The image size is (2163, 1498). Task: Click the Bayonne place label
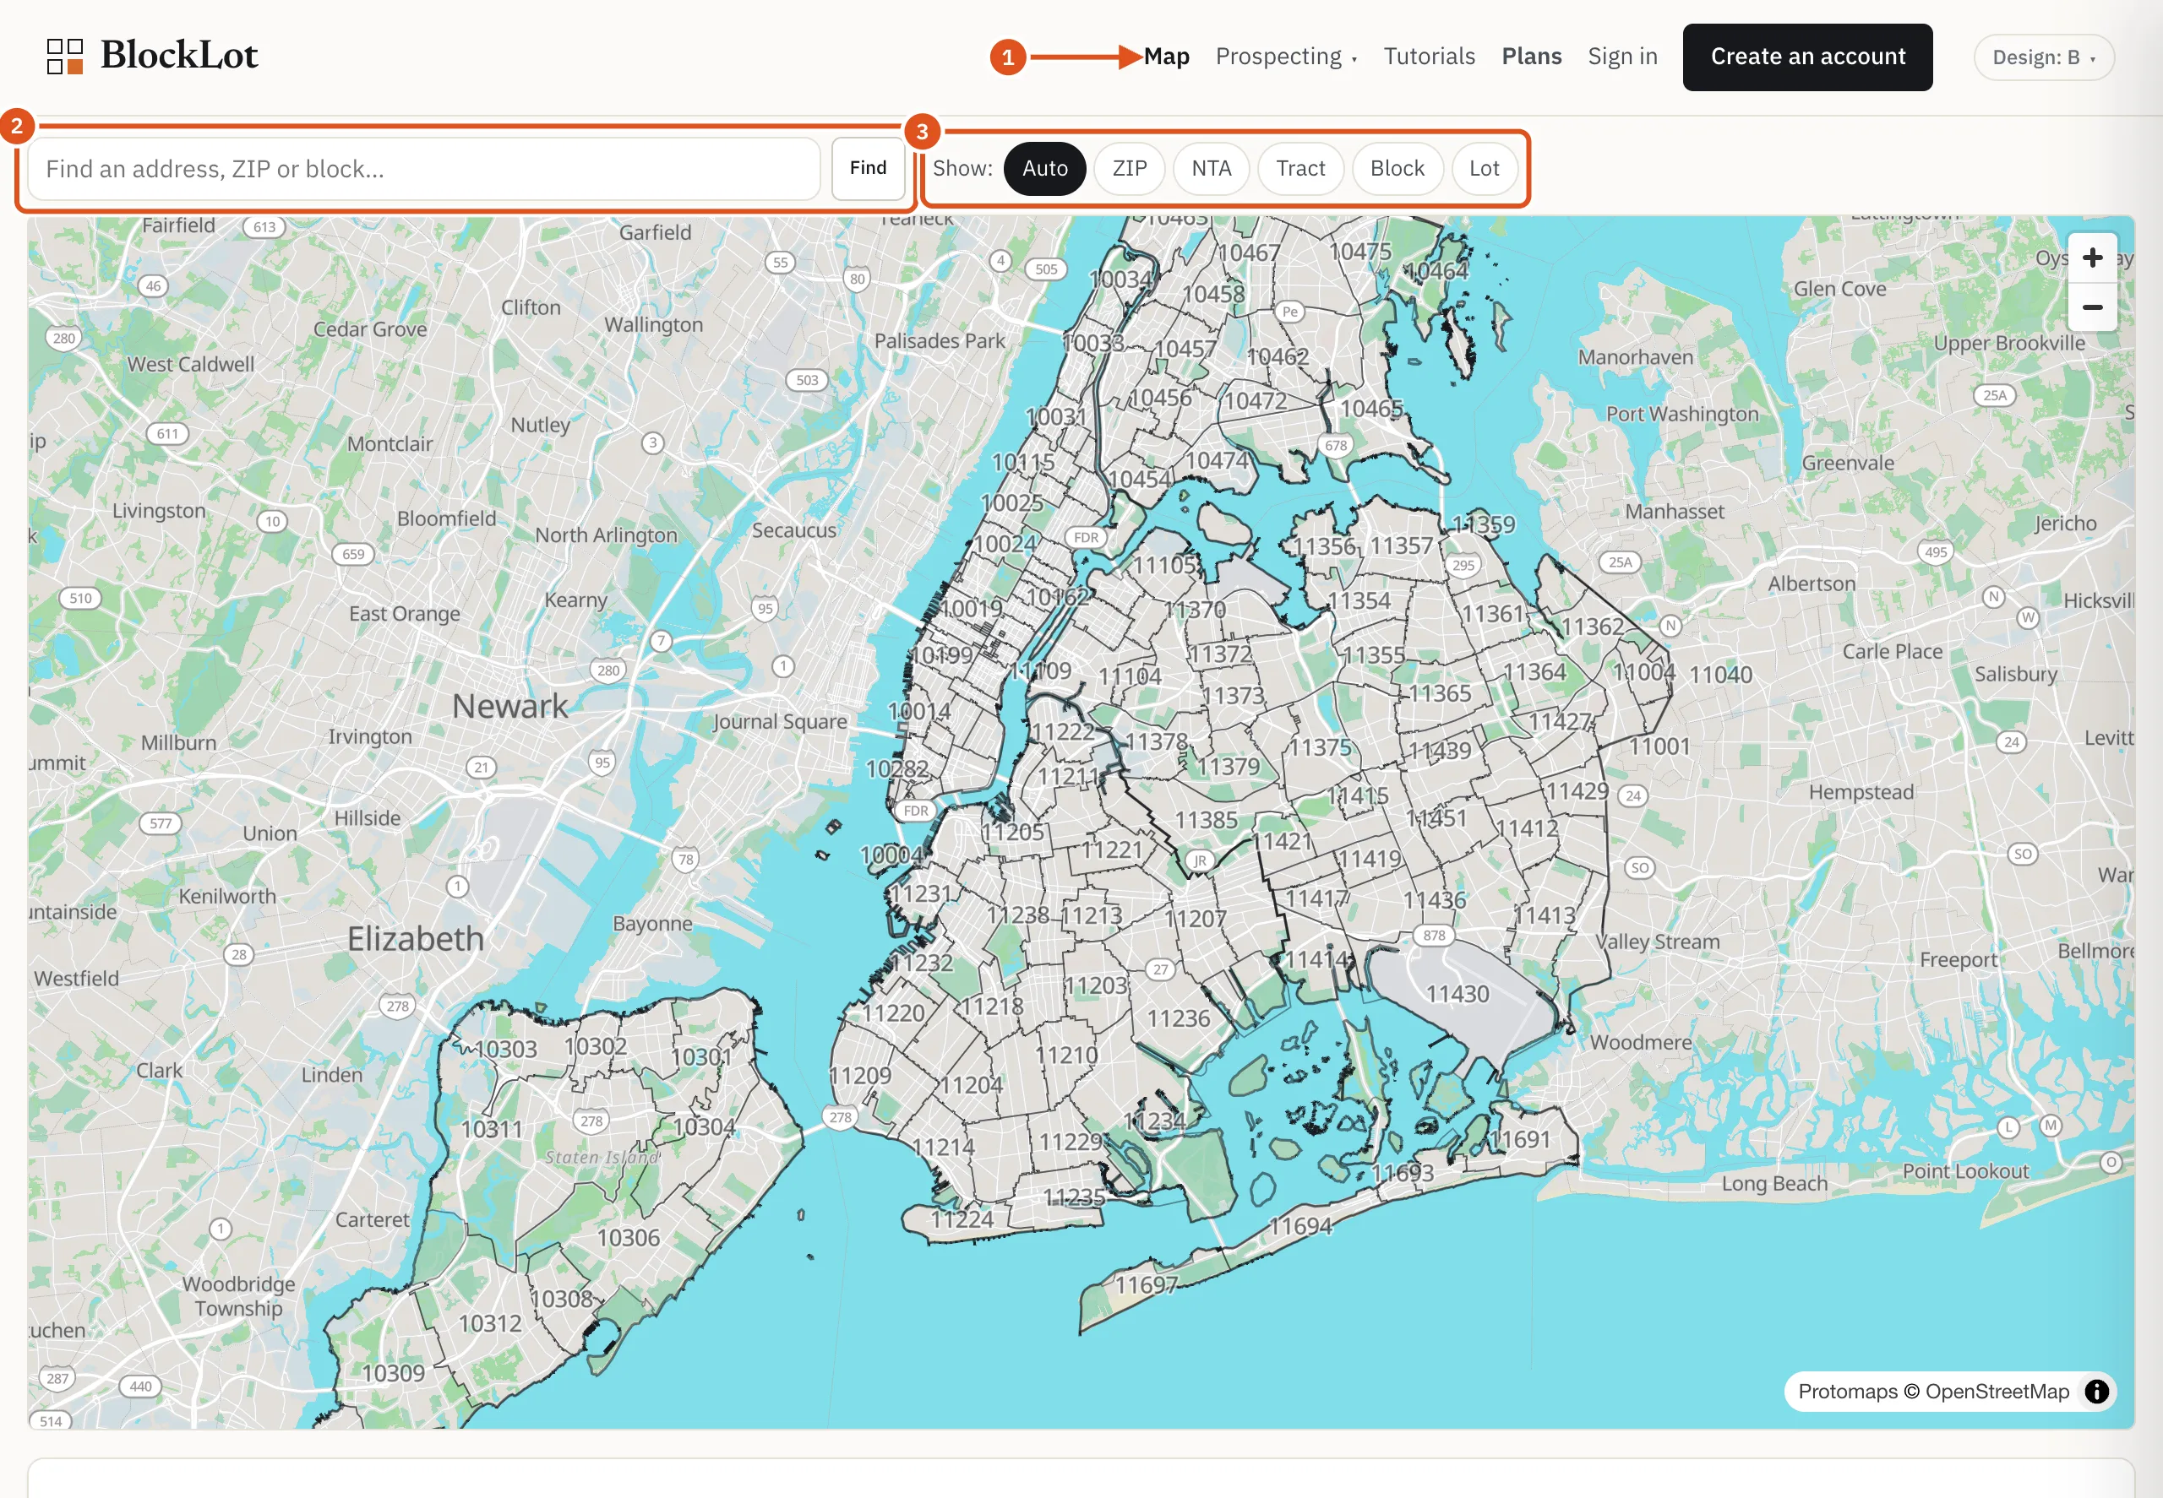[x=651, y=924]
